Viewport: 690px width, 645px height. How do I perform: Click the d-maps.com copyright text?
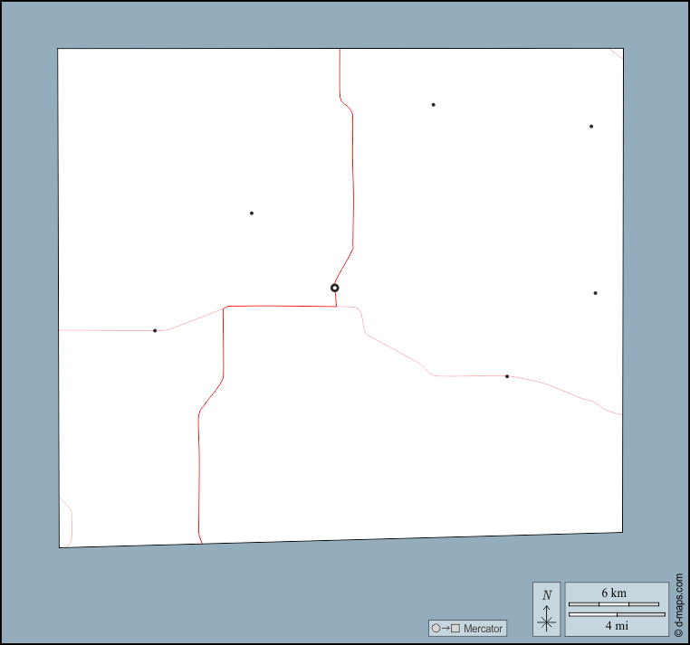tap(678, 604)
